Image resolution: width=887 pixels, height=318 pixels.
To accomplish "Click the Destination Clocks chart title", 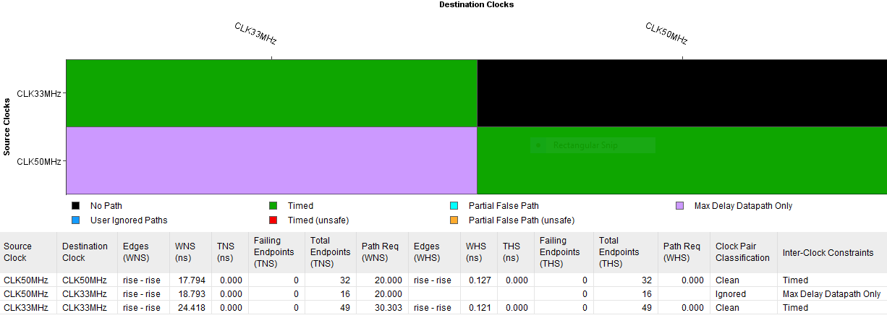I will point(477,4).
